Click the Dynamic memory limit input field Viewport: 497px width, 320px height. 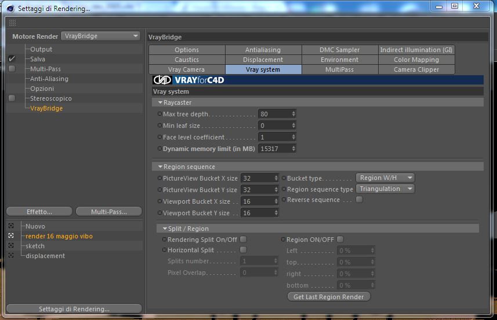(277, 149)
